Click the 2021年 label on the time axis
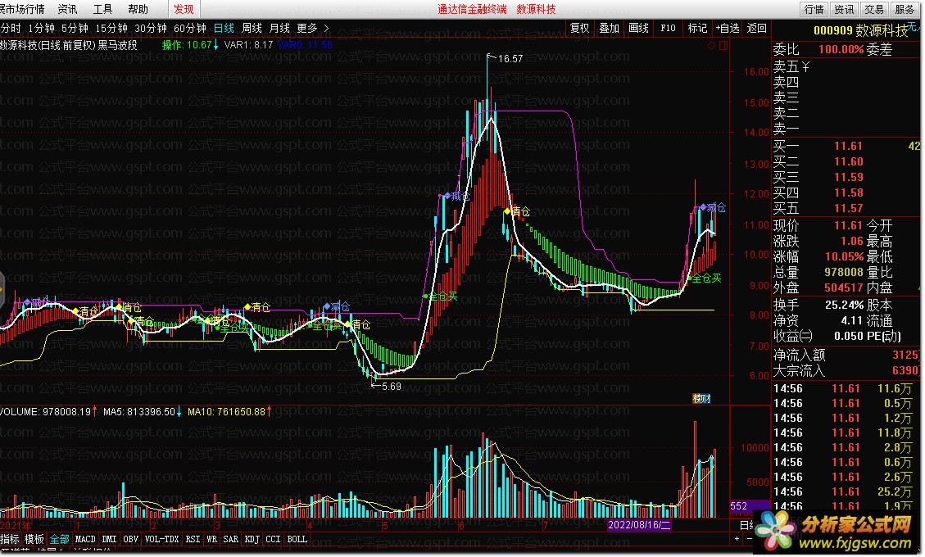 (x=16, y=525)
